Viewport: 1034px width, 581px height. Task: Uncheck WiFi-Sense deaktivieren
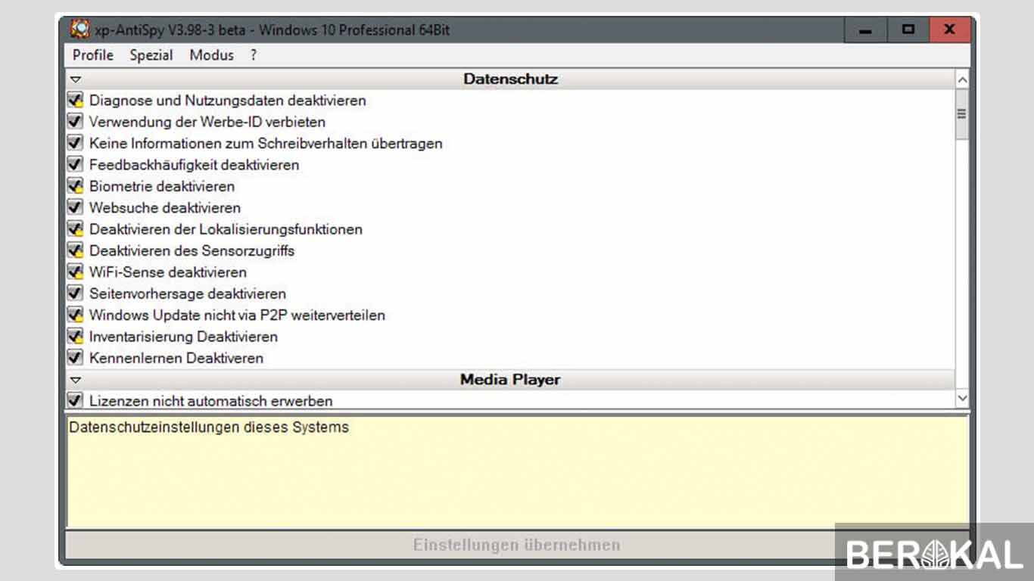coord(74,272)
